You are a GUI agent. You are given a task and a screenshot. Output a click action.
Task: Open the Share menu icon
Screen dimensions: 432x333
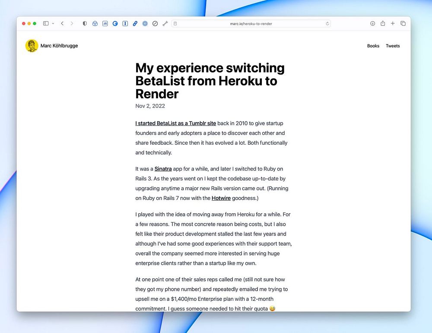tap(383, 23)
